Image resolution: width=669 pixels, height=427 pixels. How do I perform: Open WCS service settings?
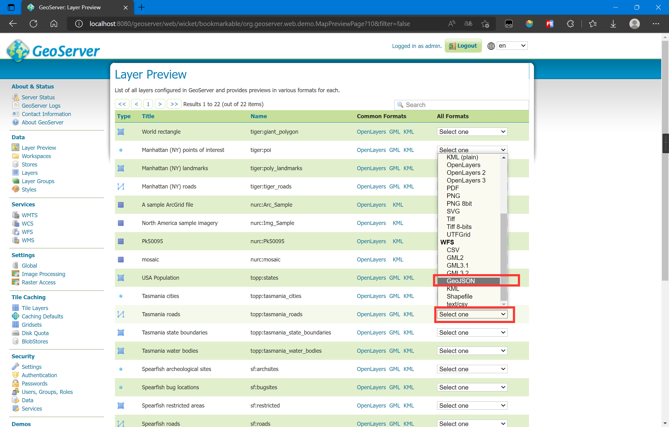[x=28, y=223]
